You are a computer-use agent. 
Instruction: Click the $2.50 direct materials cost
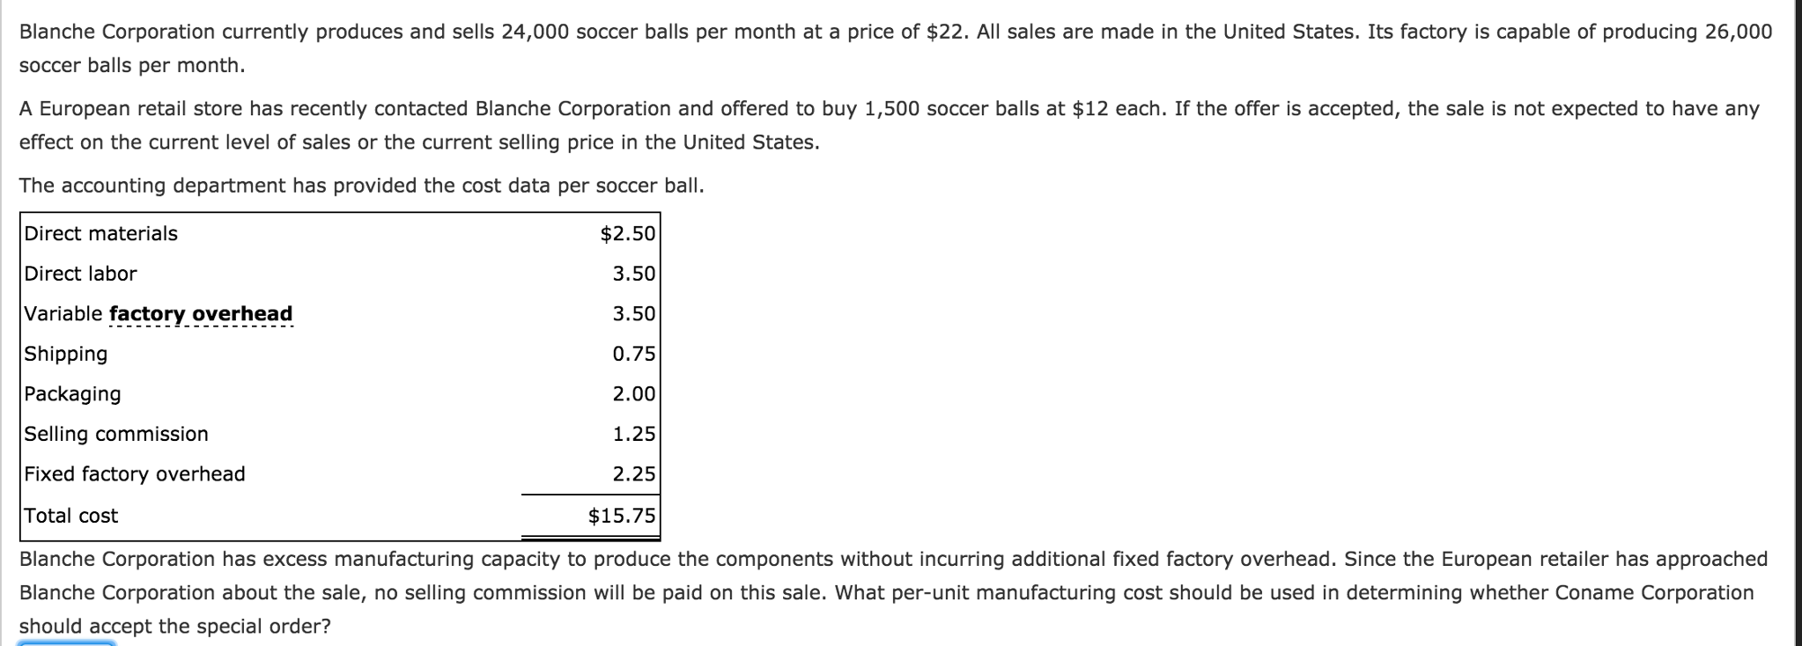(x=628, y=233)
